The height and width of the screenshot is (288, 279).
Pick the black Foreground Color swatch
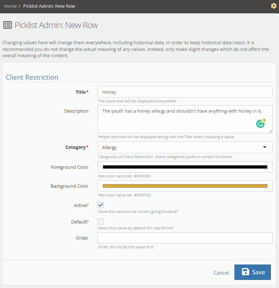pyautogui.click(x=185, y=167)
